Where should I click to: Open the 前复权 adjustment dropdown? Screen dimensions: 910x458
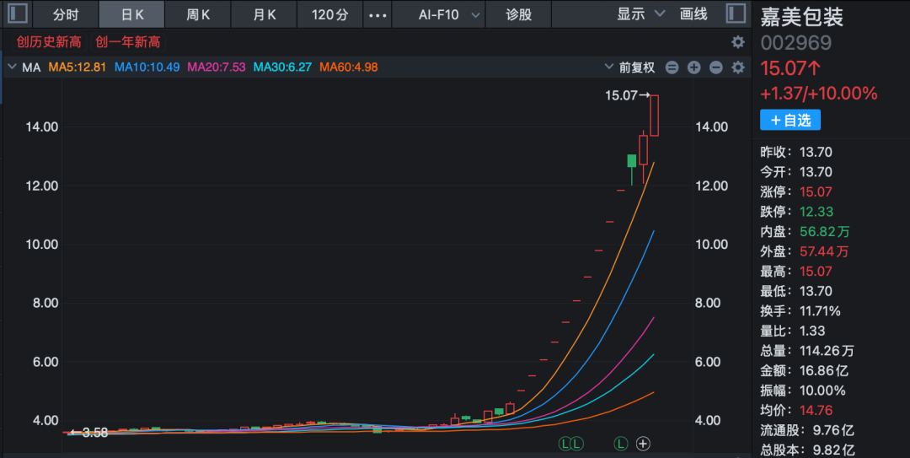pos(629,67)
